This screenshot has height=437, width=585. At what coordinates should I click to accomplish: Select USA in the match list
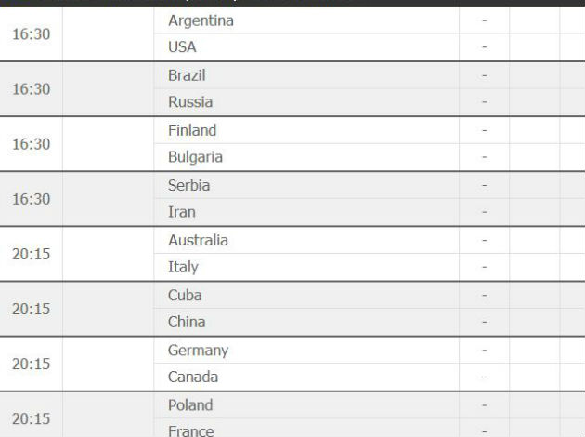tap(182, 47)
